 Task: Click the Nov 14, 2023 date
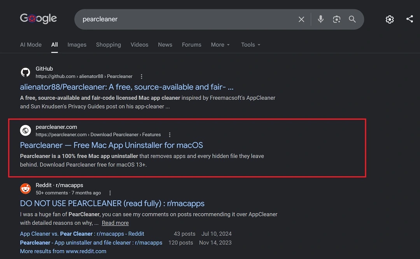(215, 243)
